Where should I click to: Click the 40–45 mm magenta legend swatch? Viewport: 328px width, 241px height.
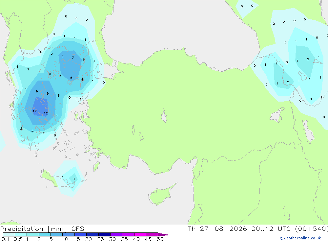(140, 234)
